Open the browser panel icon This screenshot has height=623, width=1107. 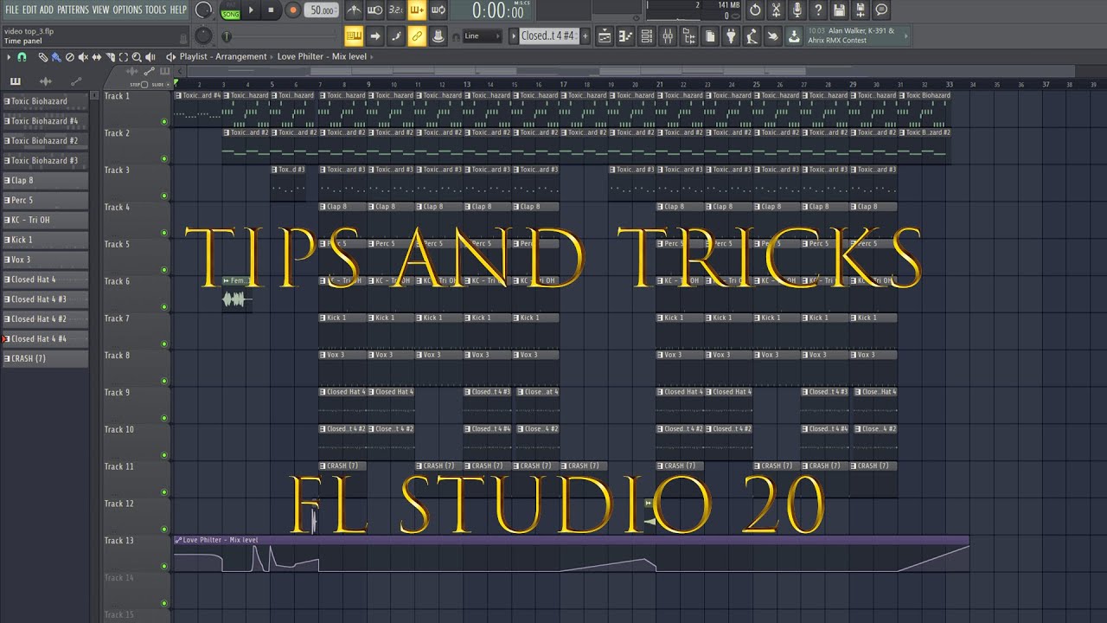[x=688, y=35]
